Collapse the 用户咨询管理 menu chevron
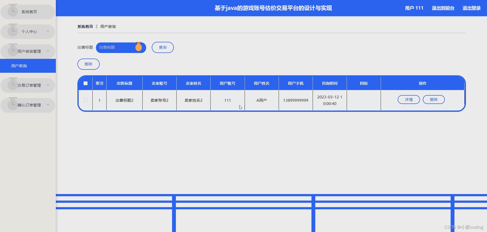Image resolution: width=487 pixels, height=232 pixels. pyautogui.click(x=48, y=51)
